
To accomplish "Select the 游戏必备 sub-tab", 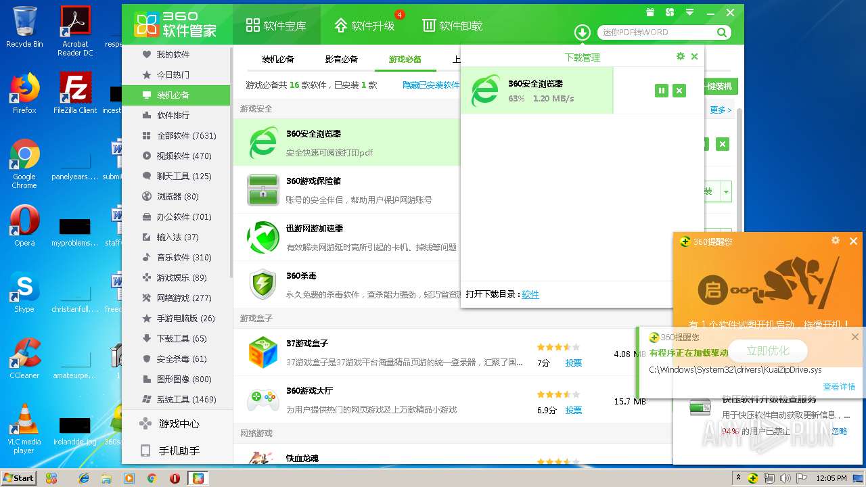I will click(x=405, y=60).
